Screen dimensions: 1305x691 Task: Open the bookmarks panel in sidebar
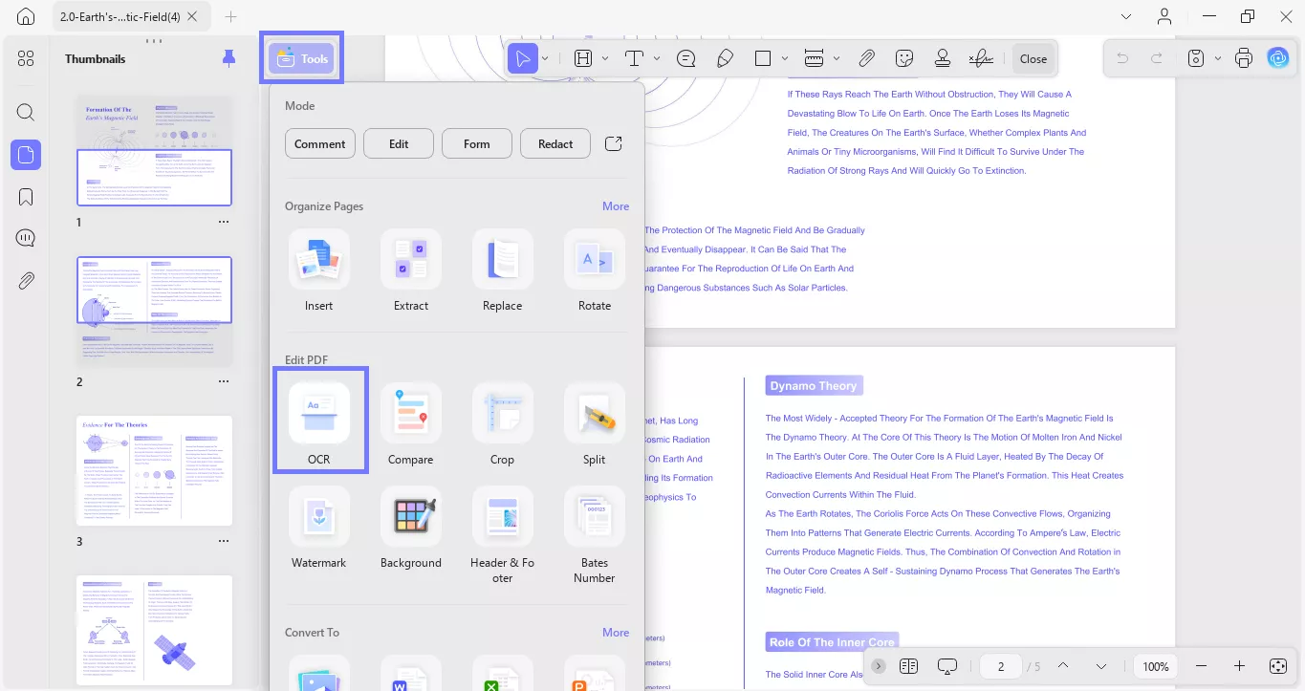26,197
